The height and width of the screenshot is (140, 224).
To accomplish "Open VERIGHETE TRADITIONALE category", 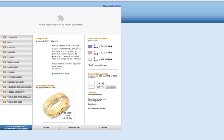I will pyautogui.click(x=16, y=97).
